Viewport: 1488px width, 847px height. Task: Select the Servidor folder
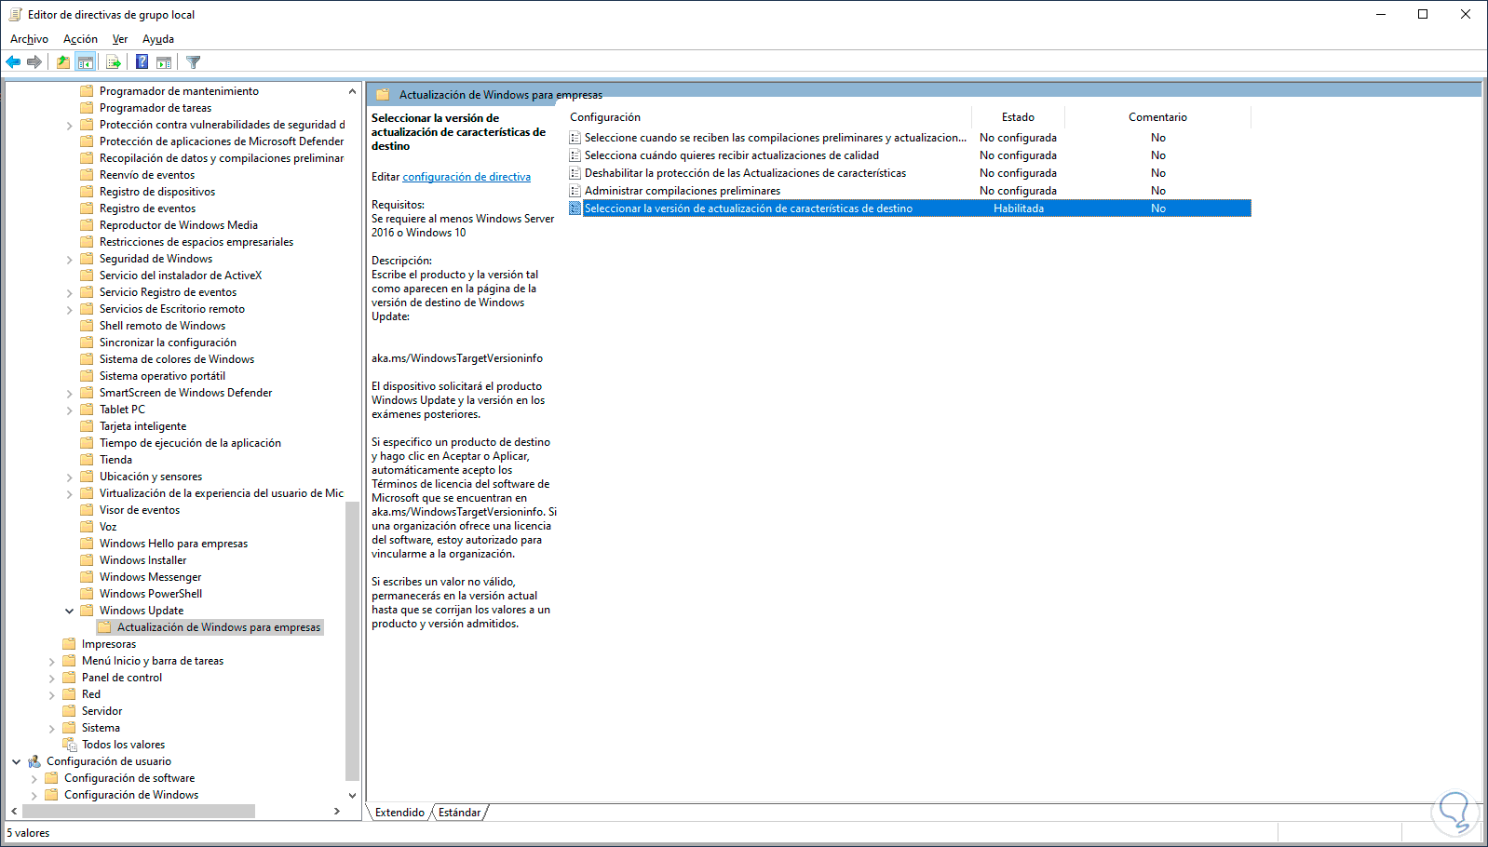(x=102, y=711)
